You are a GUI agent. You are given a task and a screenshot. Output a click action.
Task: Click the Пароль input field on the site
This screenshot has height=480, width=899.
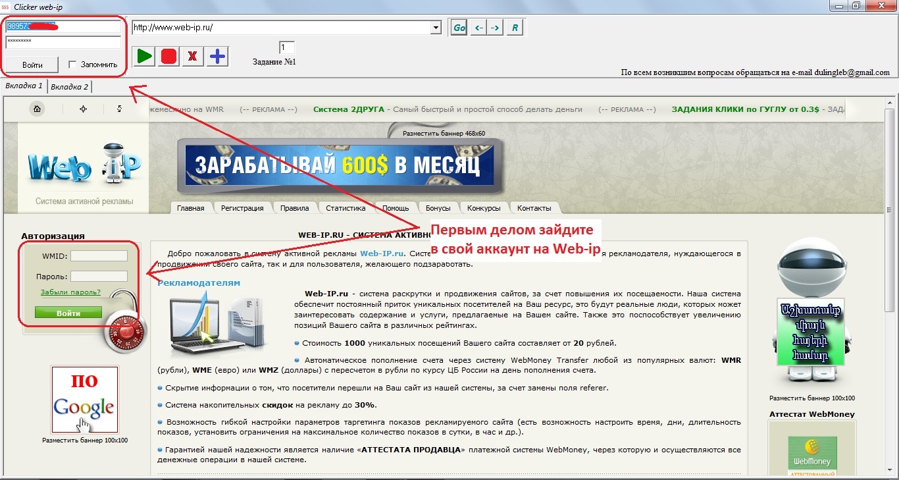point(99,276)
